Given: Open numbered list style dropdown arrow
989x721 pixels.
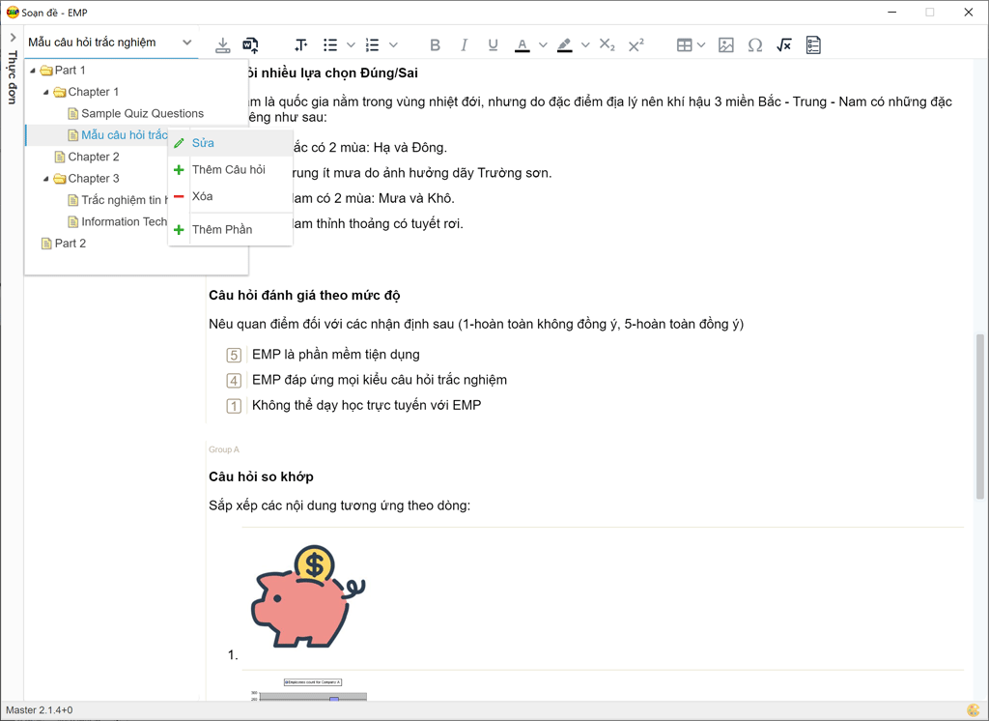Looking at the screenshot, I should coord(394,44).
